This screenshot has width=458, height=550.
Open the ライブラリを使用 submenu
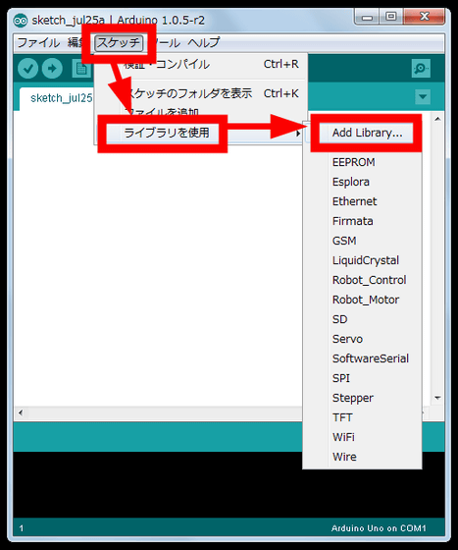[x=201, y=133]
